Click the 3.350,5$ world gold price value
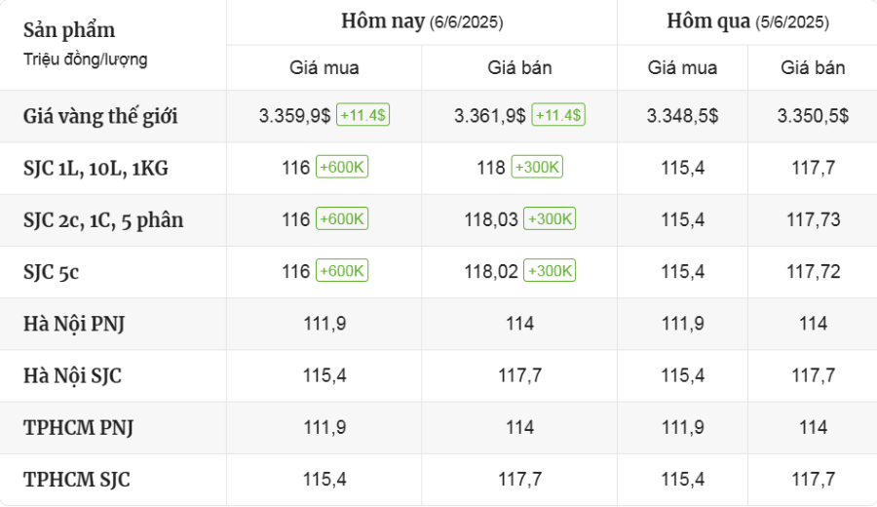The image size is (877, 507). 813,116
